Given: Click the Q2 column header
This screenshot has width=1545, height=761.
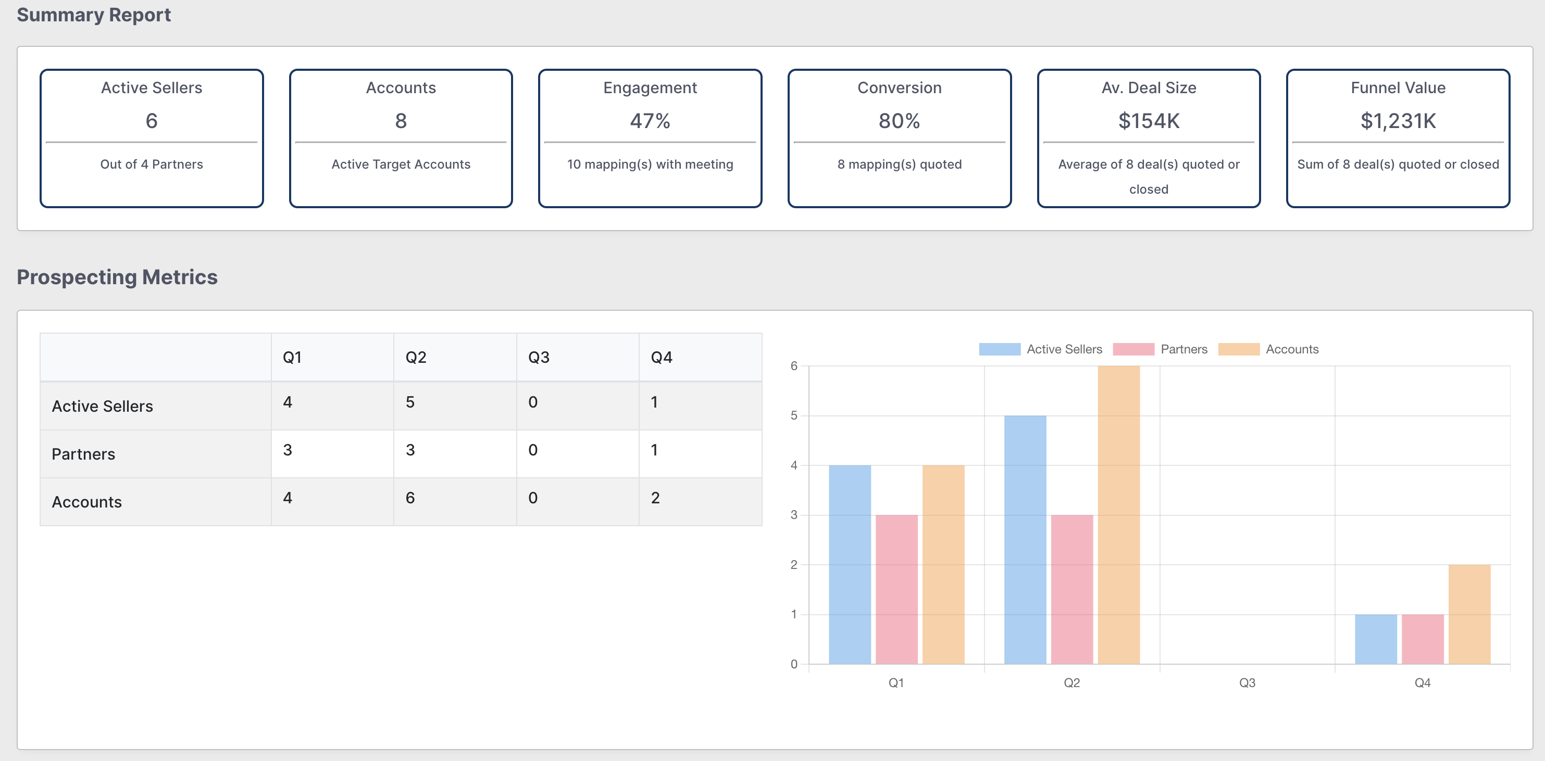Looking at the screenshot, I should pos(416,357).
